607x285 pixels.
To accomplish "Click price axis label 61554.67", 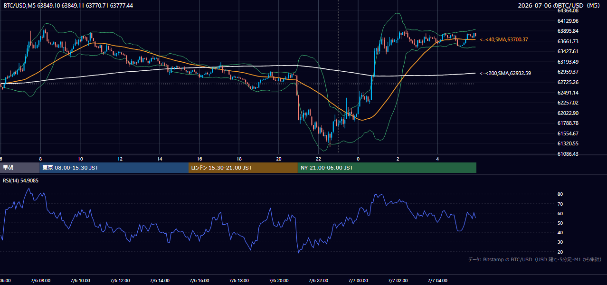I will point(568,133).
